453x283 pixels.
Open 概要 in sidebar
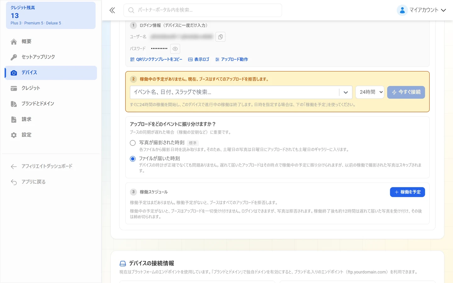[x=51, y=42]
